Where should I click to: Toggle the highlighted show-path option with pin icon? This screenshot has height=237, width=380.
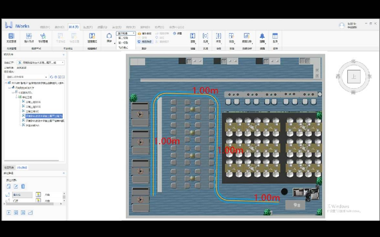[x=145, y=42]
